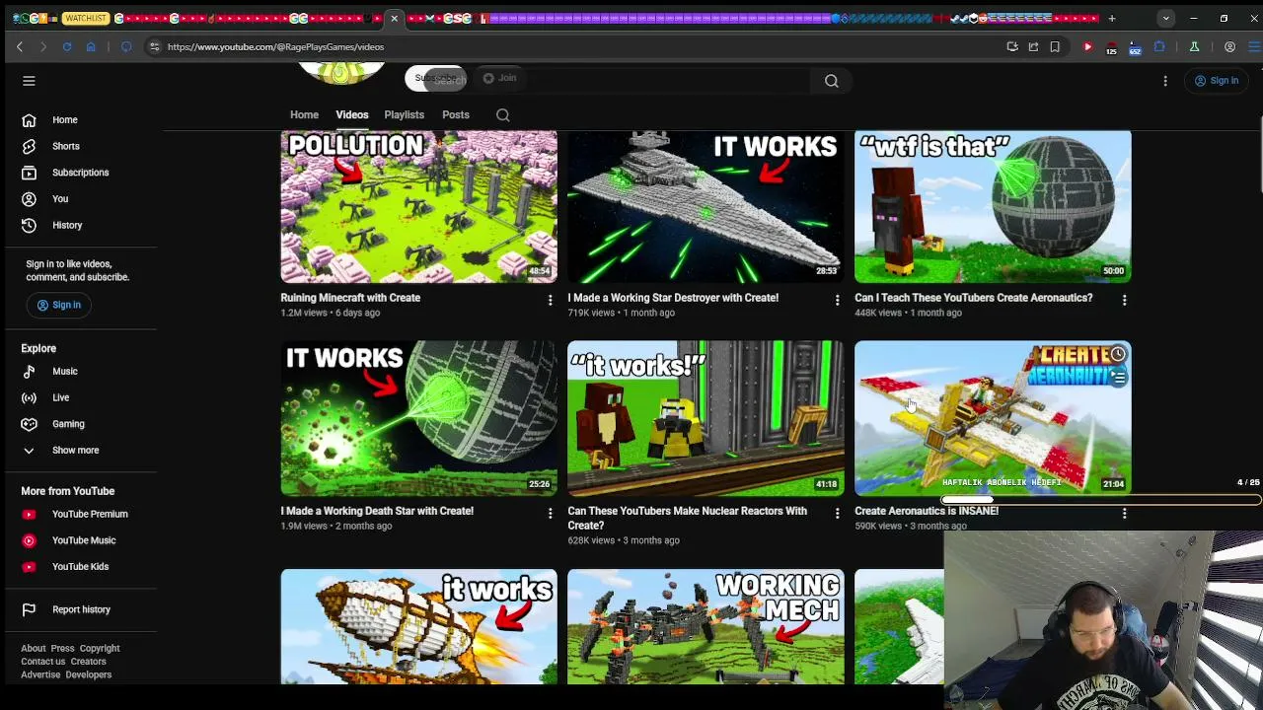Open the About footer link
1263x710 pixels.
pyautogui.click(x=34, y=649)
